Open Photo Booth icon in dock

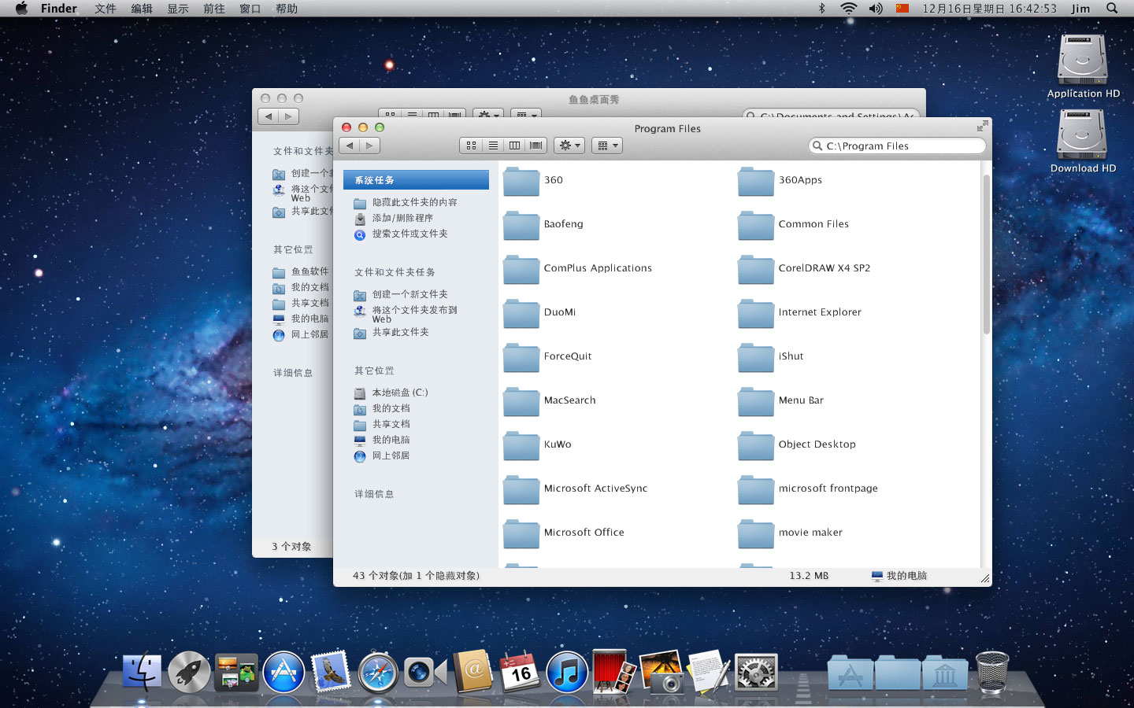[x=614, y=671]
